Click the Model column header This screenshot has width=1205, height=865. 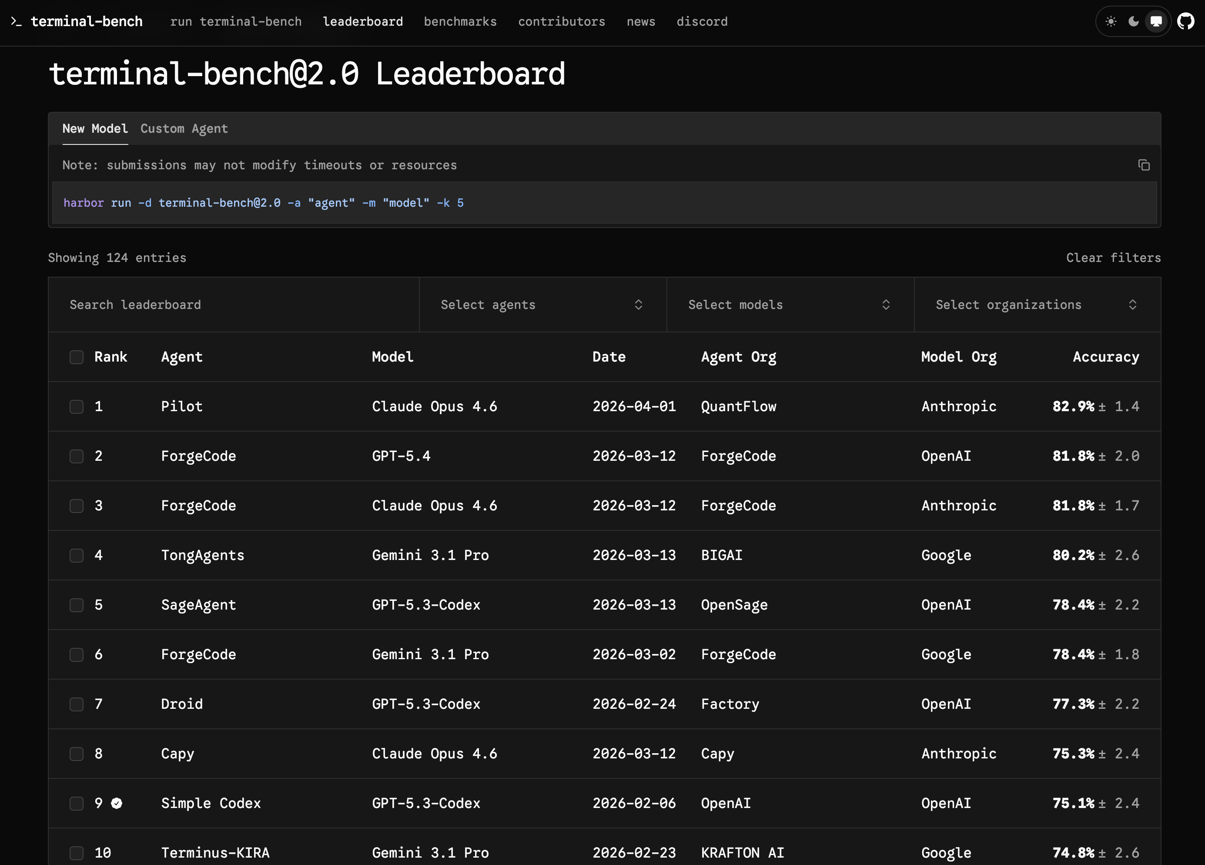[x=393, y=357]
